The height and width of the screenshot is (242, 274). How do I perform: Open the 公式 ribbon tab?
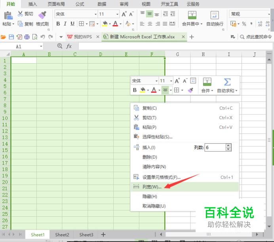pos(80,4)
